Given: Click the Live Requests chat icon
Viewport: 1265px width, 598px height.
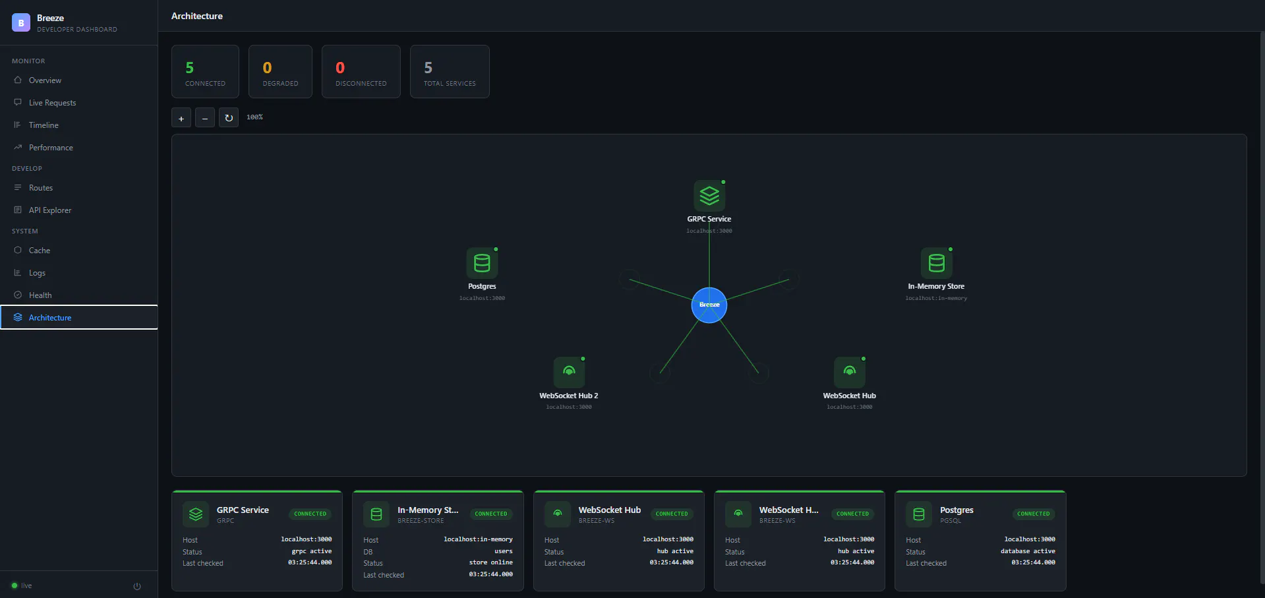Looking at the screenshot, I should click(18, 102).
